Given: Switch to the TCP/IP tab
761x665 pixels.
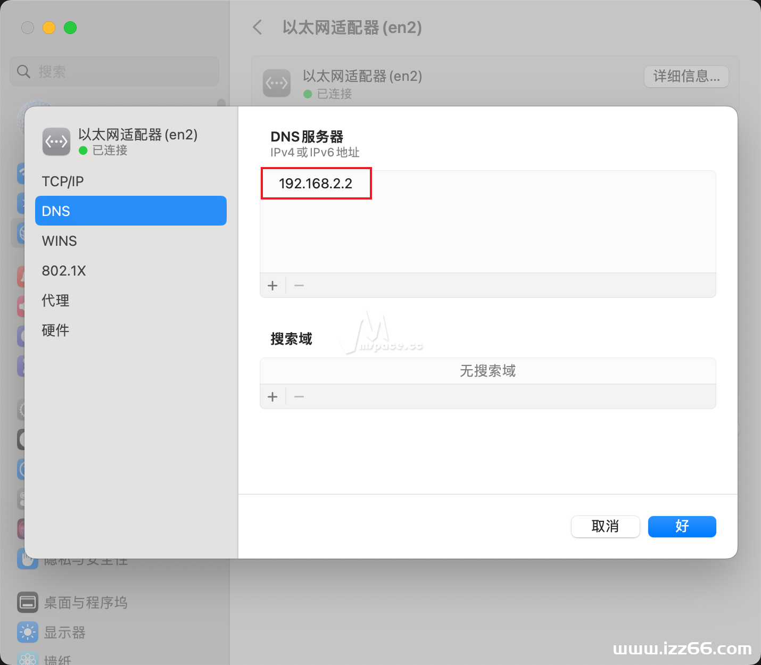Looking at the screenshot, I should pyautogui.click(x=63, y=181).
